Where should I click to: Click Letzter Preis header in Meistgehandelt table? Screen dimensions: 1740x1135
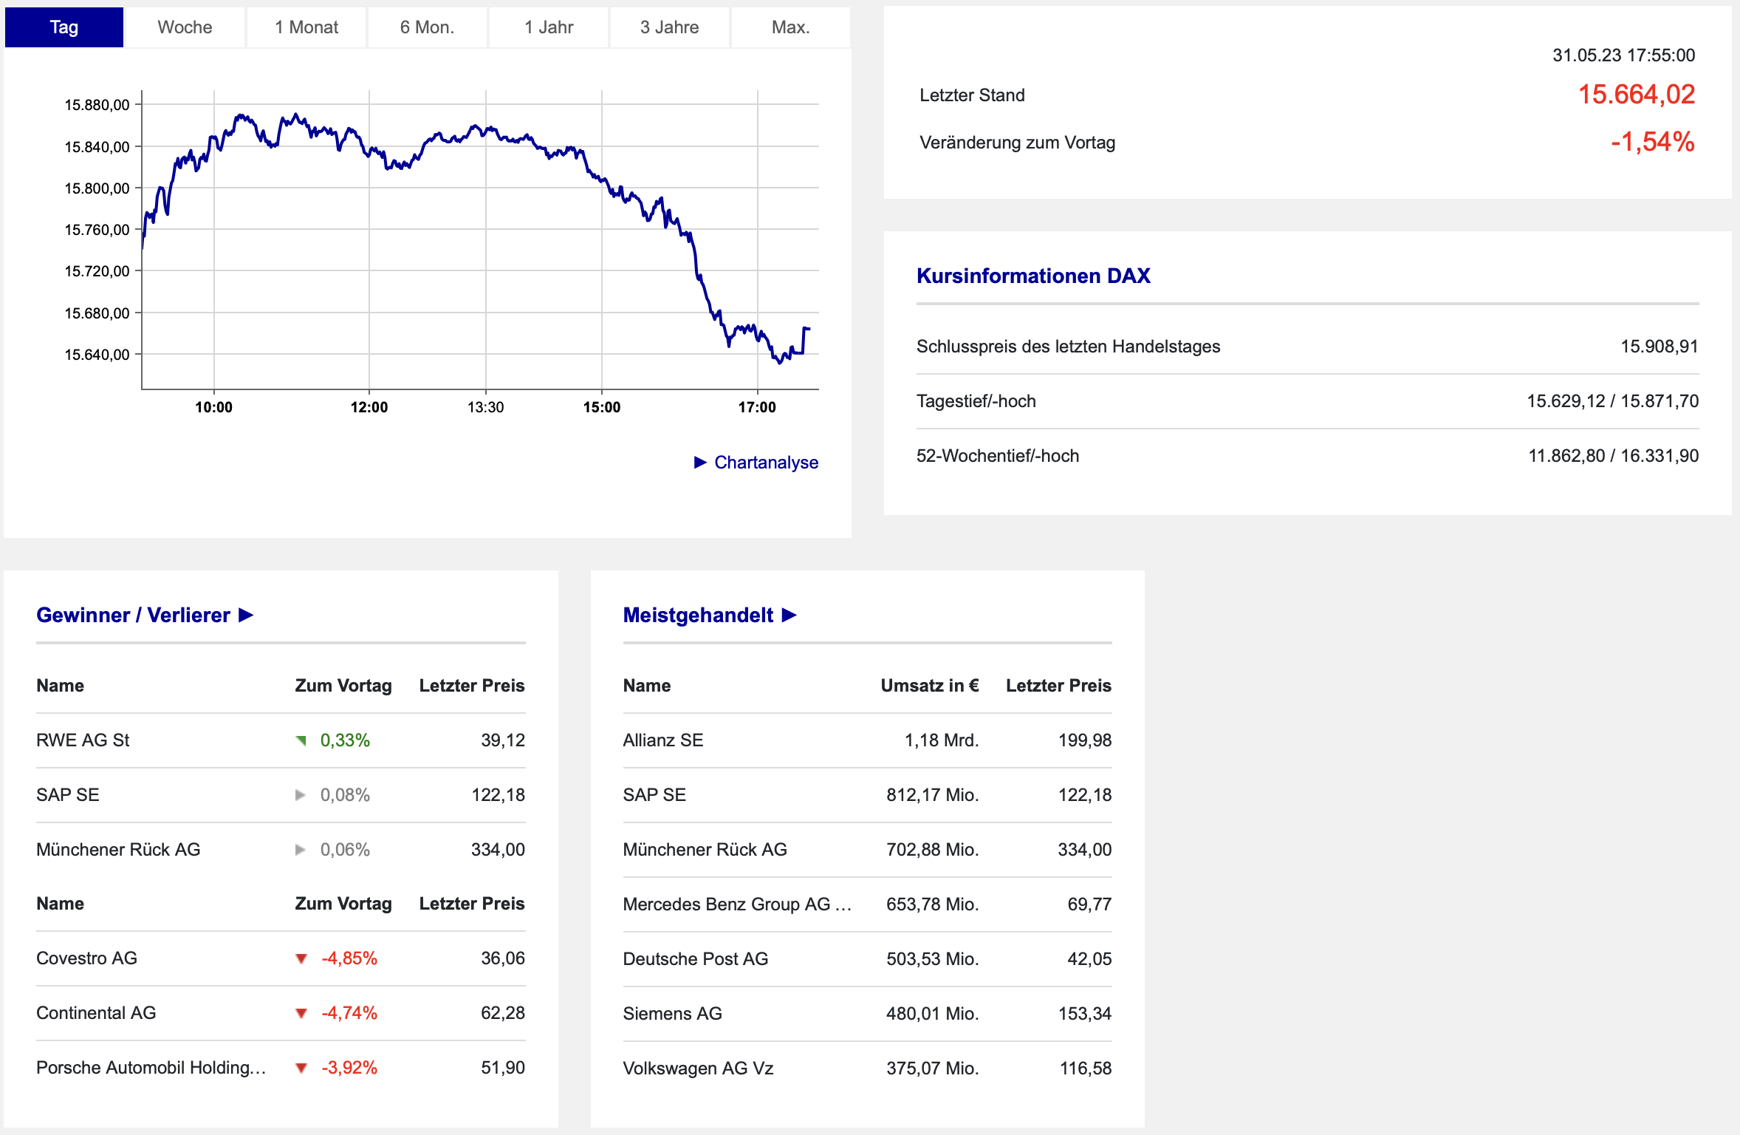coord(1058,686)
